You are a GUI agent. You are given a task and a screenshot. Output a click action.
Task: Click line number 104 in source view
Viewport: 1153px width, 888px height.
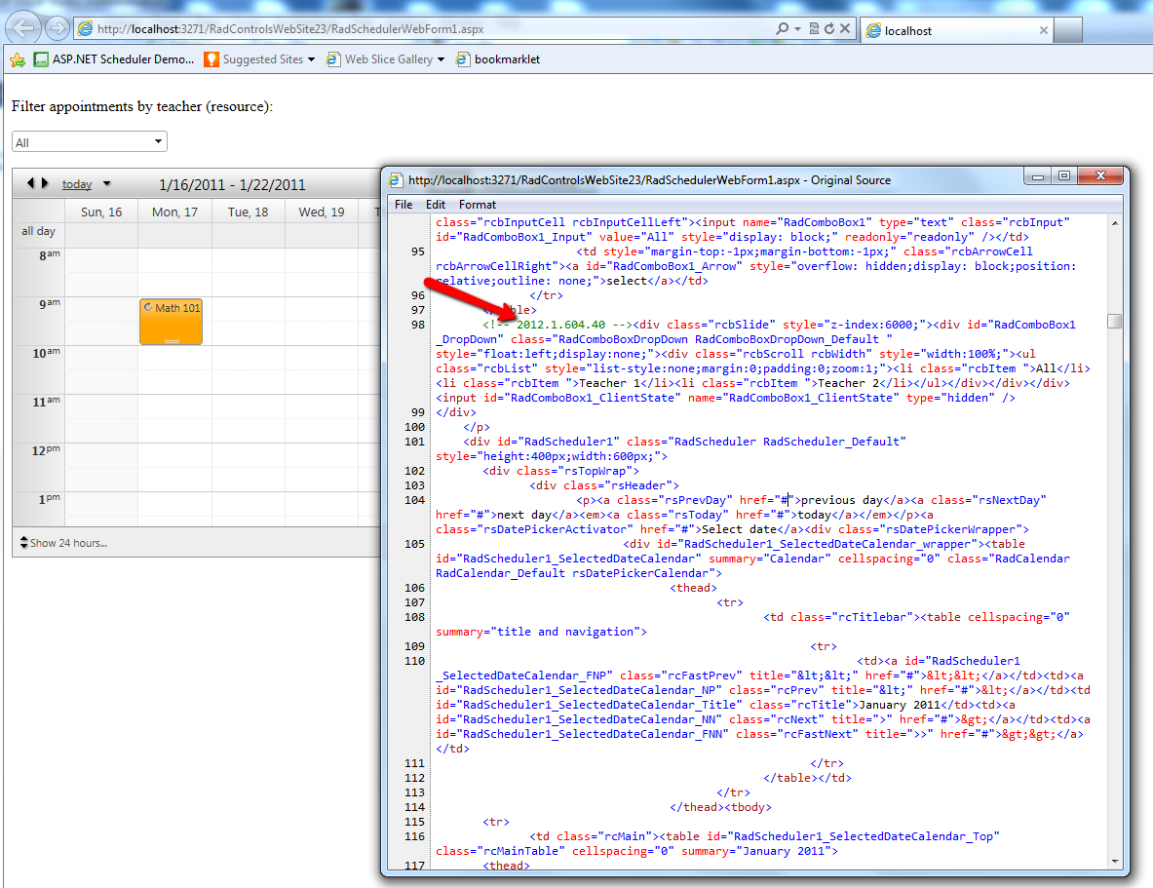415,500
